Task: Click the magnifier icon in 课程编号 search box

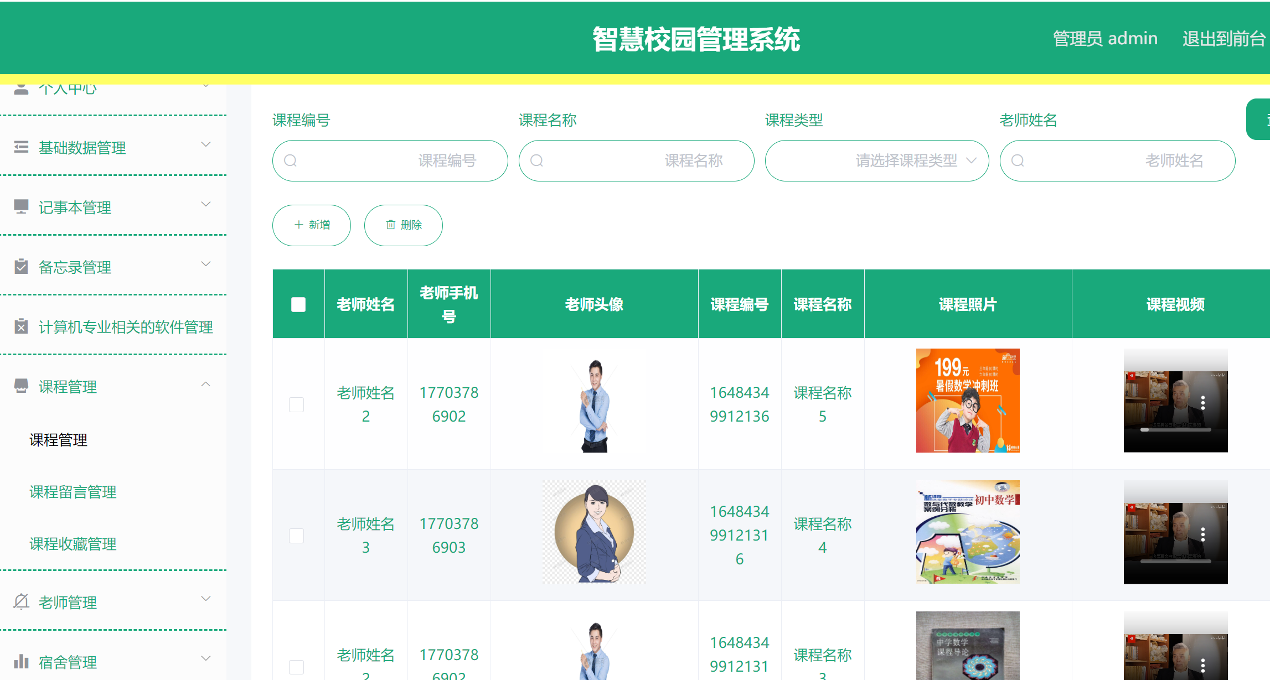Action: (x=291, y=160)
